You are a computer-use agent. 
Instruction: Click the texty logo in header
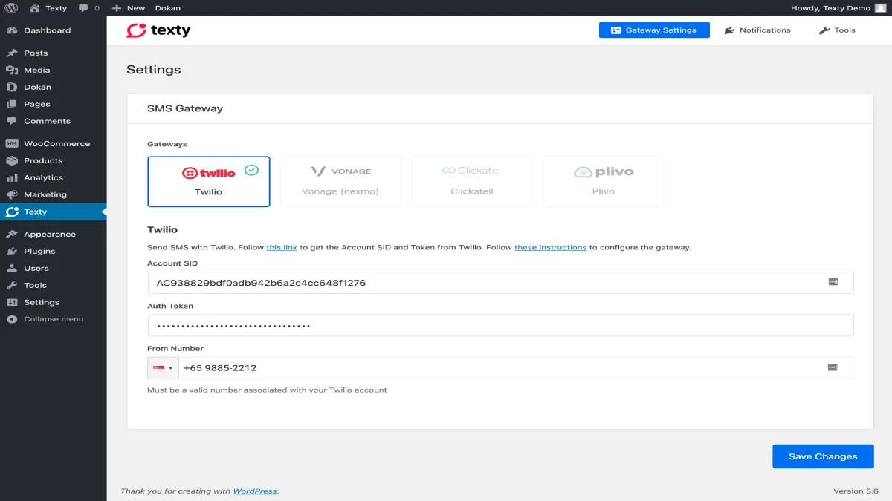click(158, 30)
